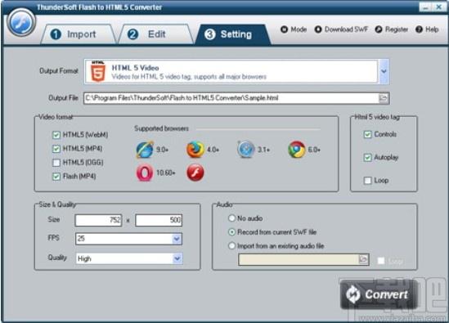Toggle the Controls checkbox
Viewport: 449px width, 323px height.
367,134
